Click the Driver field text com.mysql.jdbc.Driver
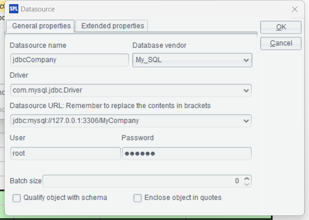 [x=48, y=90]
